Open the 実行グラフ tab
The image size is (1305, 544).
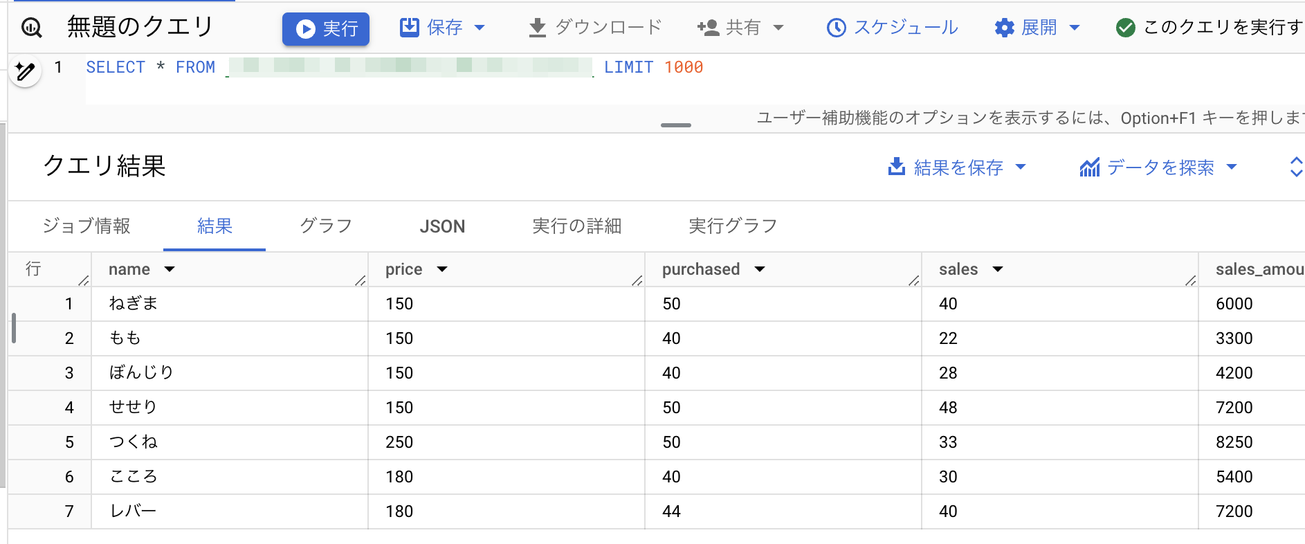733,226
